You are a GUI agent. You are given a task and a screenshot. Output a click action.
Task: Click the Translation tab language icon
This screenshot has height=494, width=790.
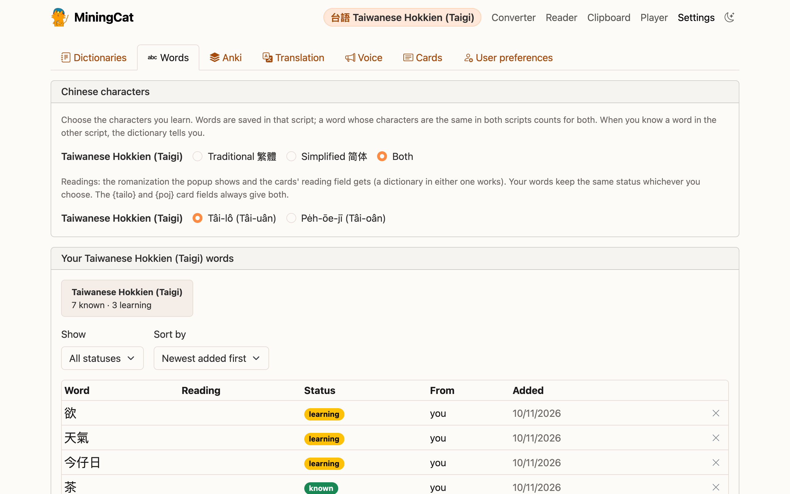pyautogui.click(x=267, y=57)
